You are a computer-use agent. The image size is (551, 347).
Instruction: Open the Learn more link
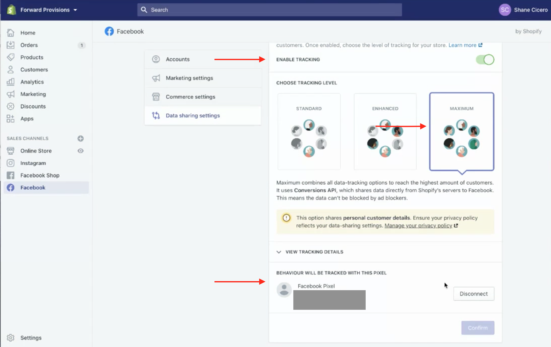pos(462,45)
